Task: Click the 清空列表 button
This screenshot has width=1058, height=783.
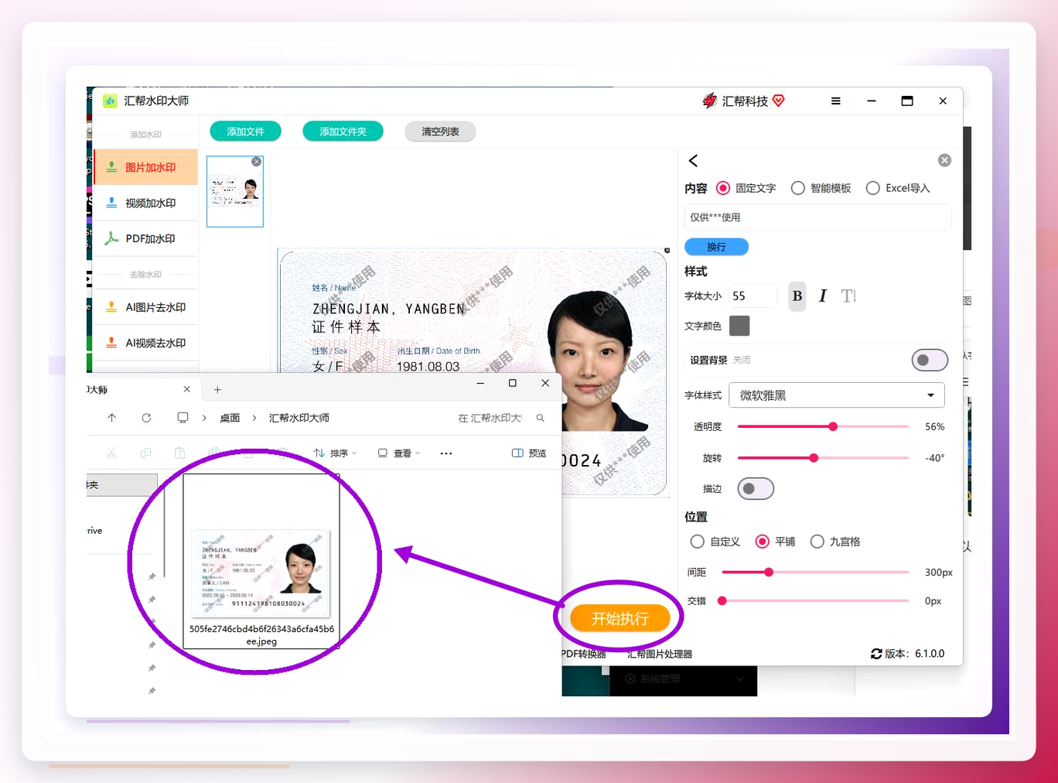Action: 440,132
